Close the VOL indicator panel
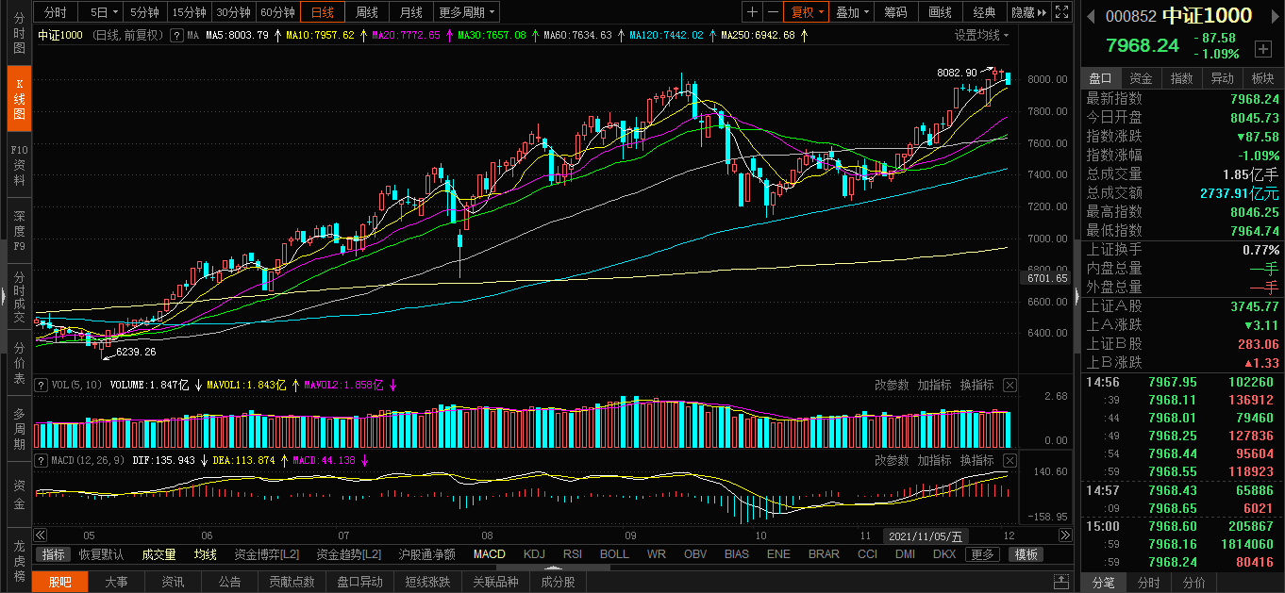Image resolution: width=1285 pixels, height=593 pixels. pos(1010,385)
